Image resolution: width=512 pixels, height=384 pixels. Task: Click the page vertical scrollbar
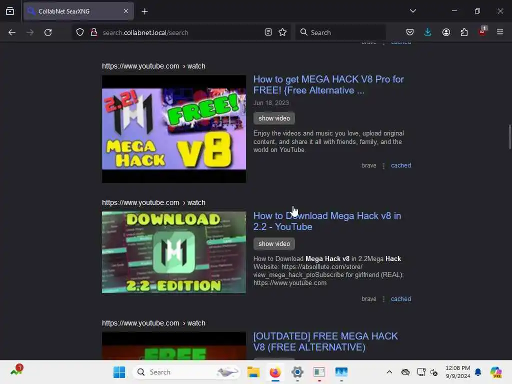pyautogui.click(x=509, y=137)
